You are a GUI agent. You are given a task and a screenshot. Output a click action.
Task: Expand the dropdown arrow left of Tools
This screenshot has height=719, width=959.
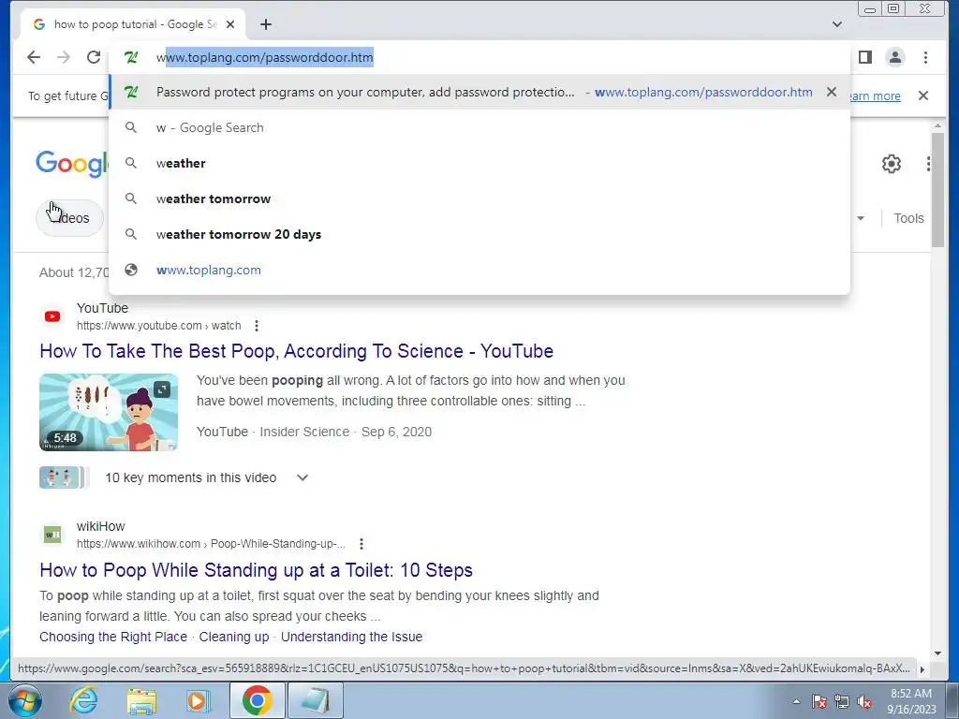point(861,218)
